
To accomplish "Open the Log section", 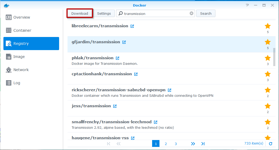I will (x=31, y=83).
